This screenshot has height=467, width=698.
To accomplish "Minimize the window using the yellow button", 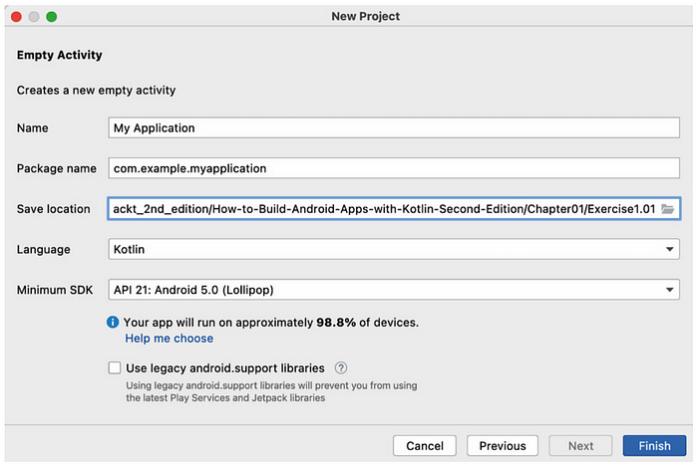I will point(33,16).
